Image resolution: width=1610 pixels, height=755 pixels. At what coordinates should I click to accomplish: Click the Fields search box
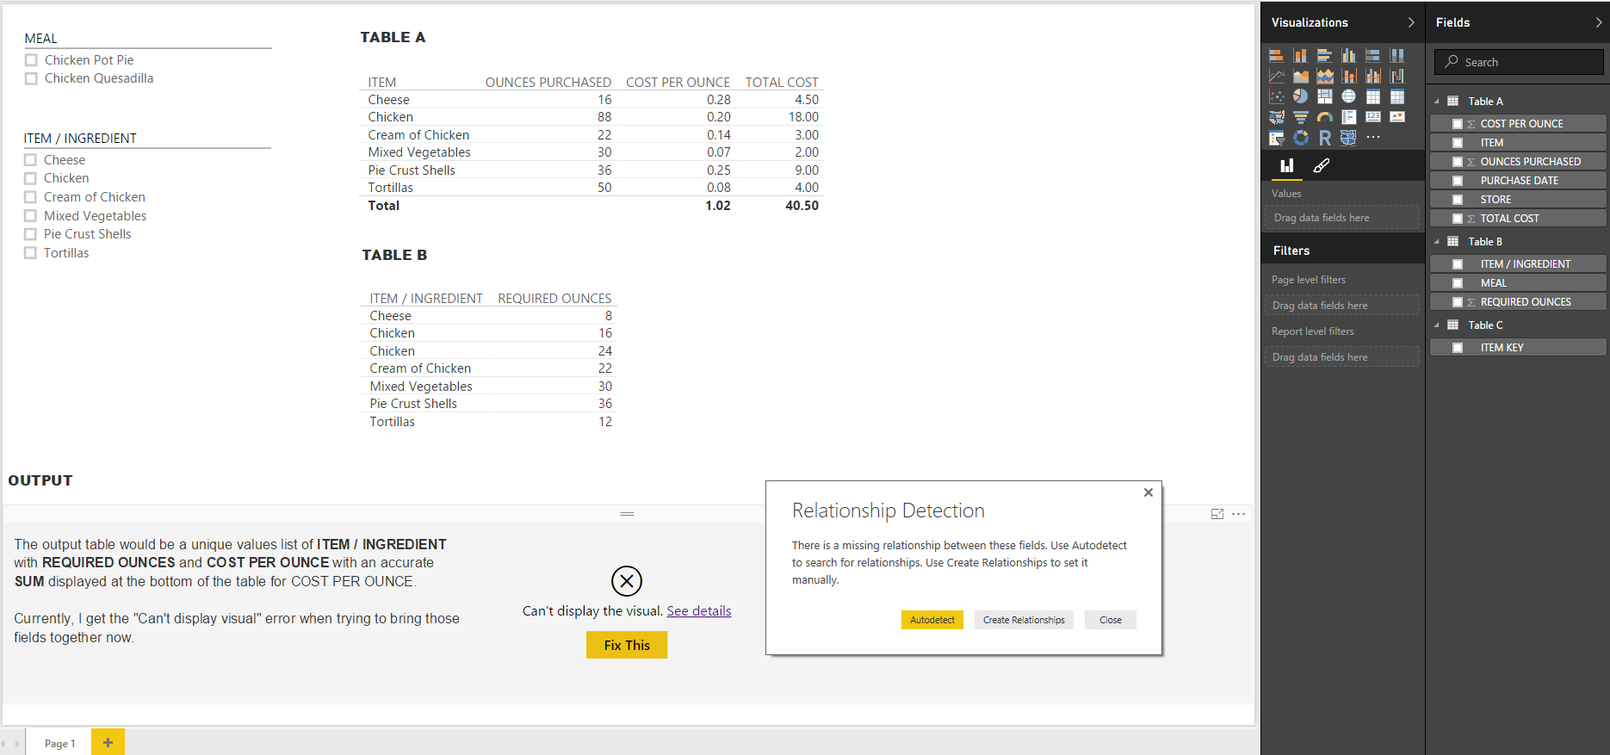pos(1519,62)
